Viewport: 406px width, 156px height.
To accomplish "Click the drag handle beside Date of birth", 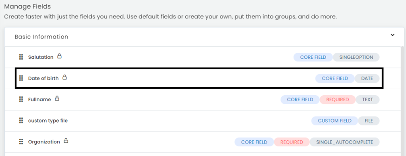I will click(x=21, y=78).
